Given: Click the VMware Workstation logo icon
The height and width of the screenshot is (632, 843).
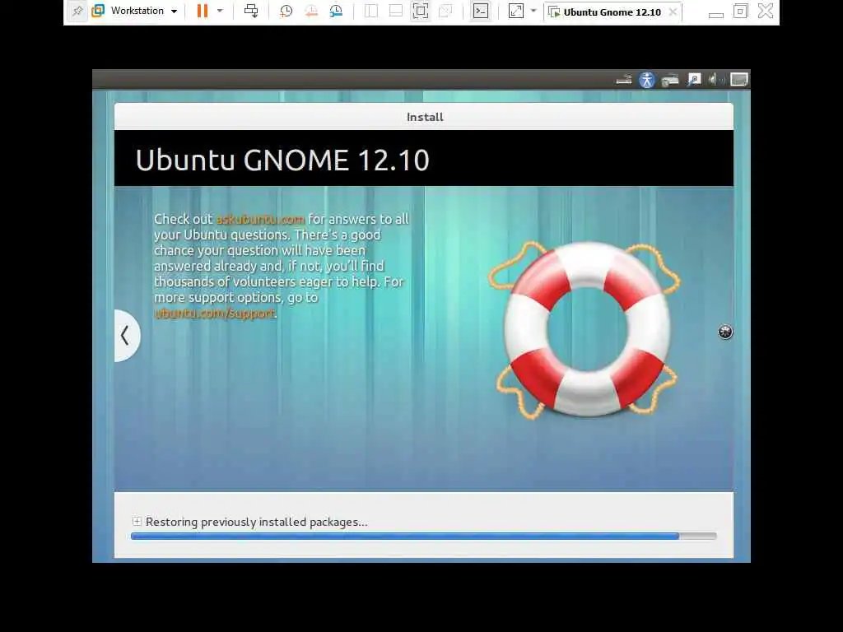Looking at the screenshot, I should (98, 11).
